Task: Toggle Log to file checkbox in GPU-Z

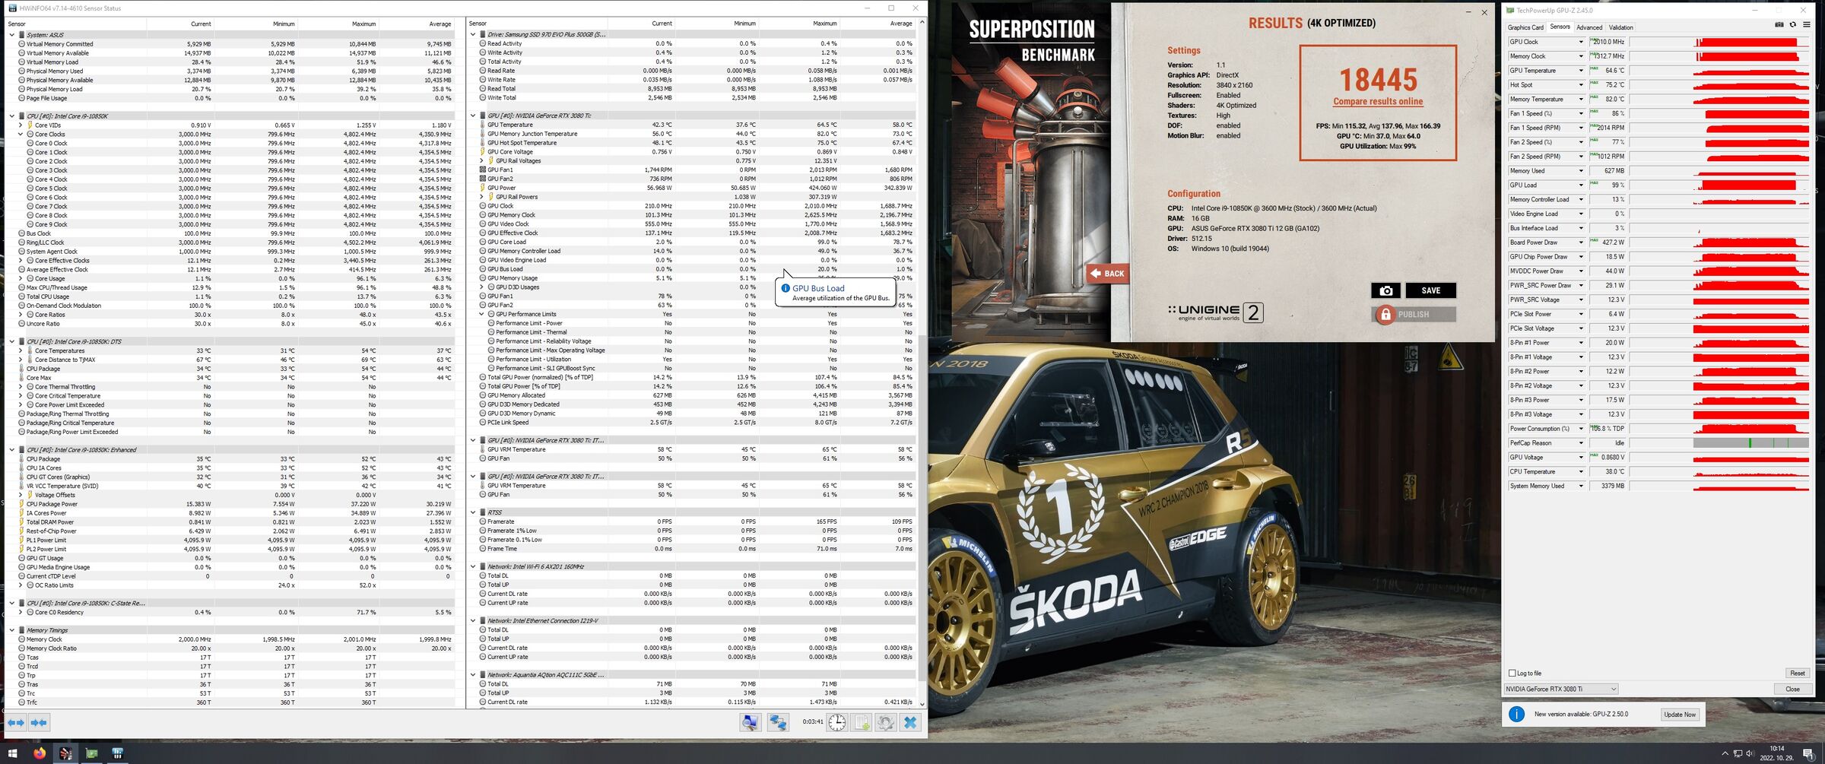Action: (x=1512, y=673)
